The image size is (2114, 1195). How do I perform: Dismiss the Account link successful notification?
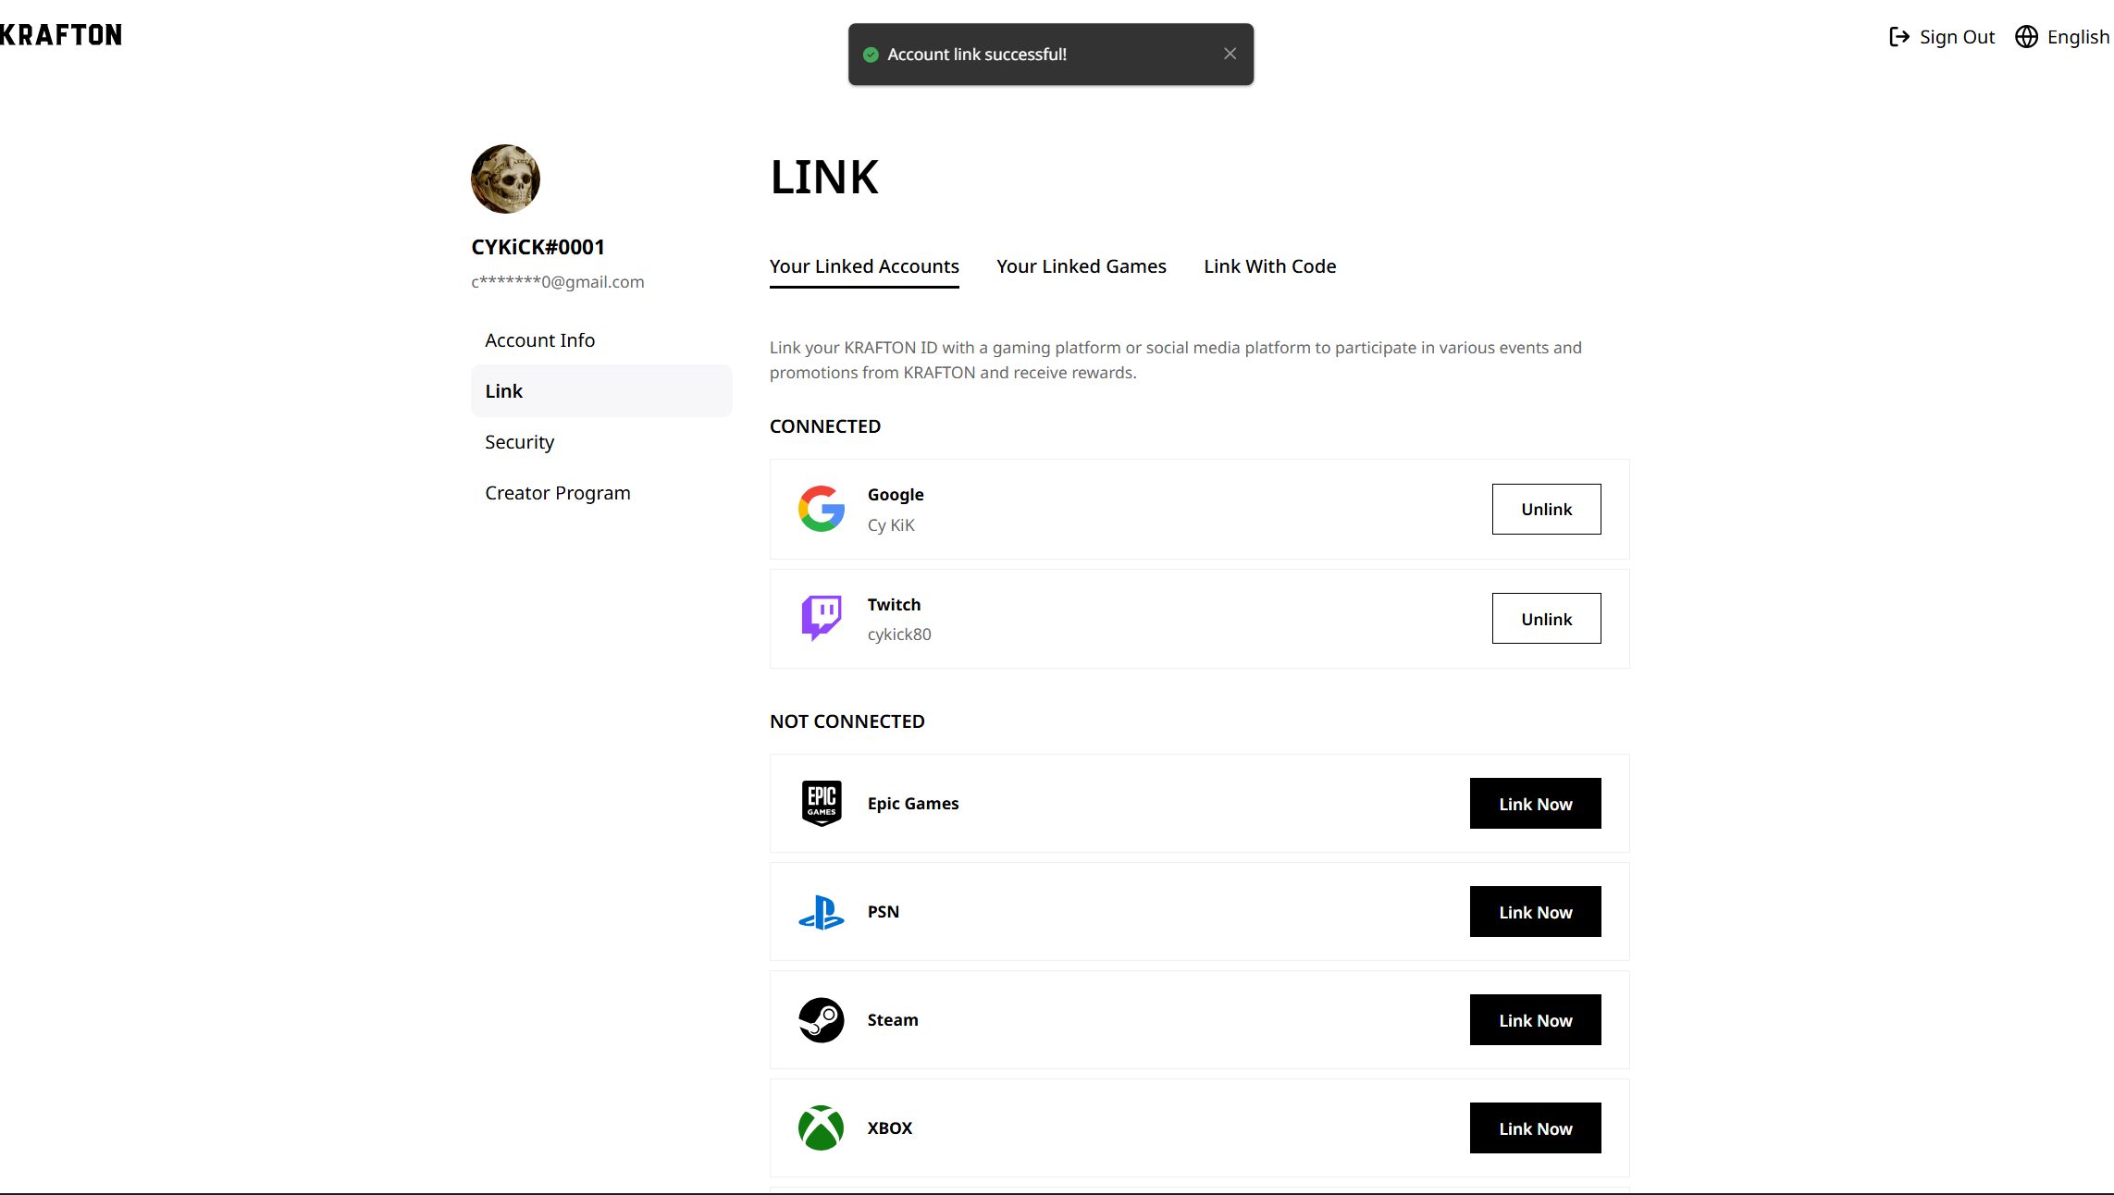click(x=1230, y=54)
